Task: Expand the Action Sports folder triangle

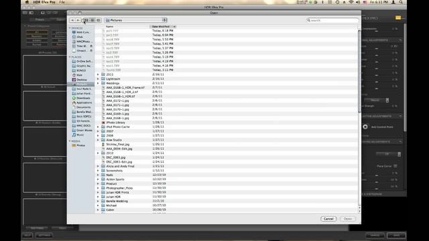Action: (98, 179)
